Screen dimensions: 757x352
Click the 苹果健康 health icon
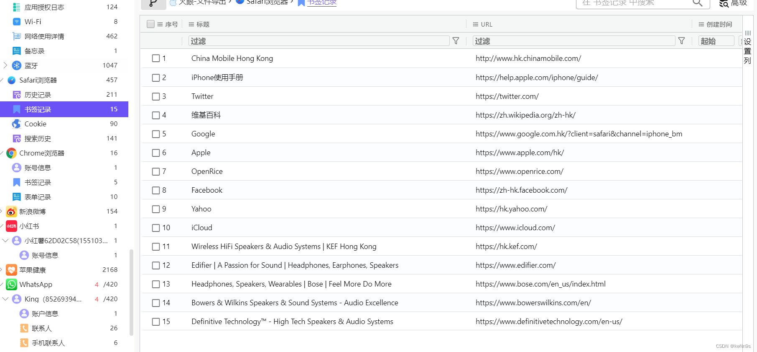point(12,270)
